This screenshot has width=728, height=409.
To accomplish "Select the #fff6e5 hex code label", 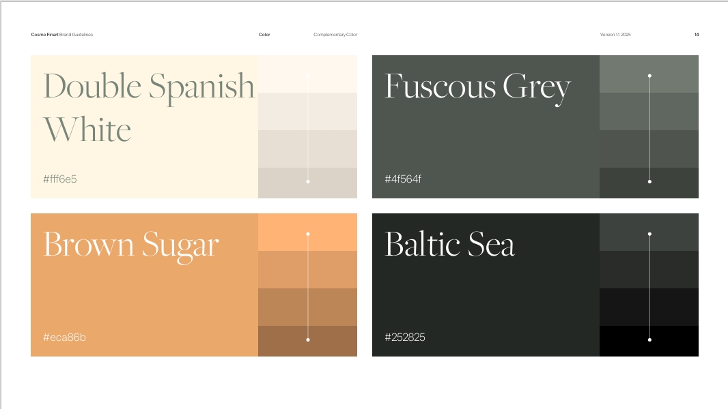I will click(60, 179).
